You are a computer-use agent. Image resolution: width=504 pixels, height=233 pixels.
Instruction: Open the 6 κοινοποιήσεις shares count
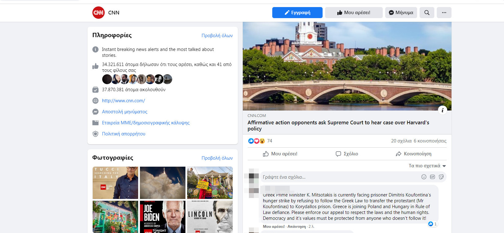click(x=430, y=141)
